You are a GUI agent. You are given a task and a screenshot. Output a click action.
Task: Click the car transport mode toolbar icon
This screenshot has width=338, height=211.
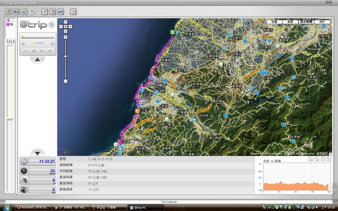[x=61, y=12]
